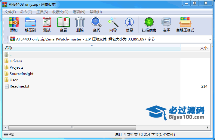The height and width of the screenshot is (140, 215).
Task: Click the status bar totals text
Action: point(145,135)
